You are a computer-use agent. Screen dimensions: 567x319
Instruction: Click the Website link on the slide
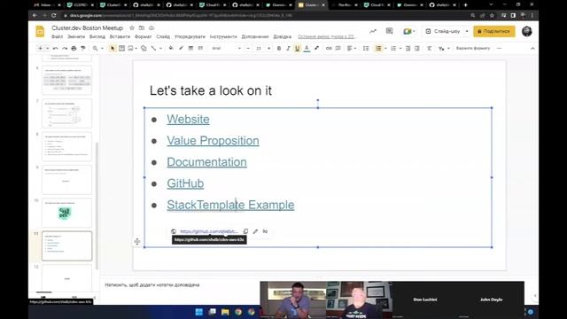coord(188,120)
